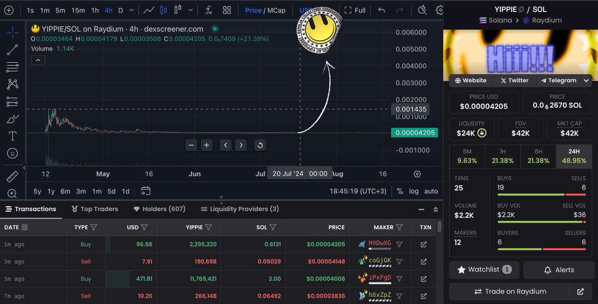Viewport: 598px width, 304px height.
Task: Filter transactions by SOL column
Action: (x=273, y=227)
